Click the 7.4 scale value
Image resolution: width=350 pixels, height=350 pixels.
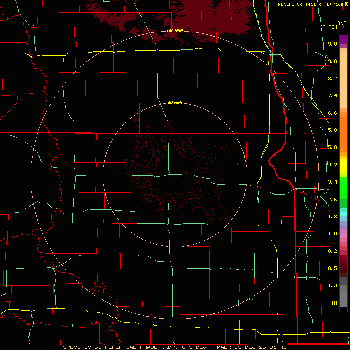332,96
